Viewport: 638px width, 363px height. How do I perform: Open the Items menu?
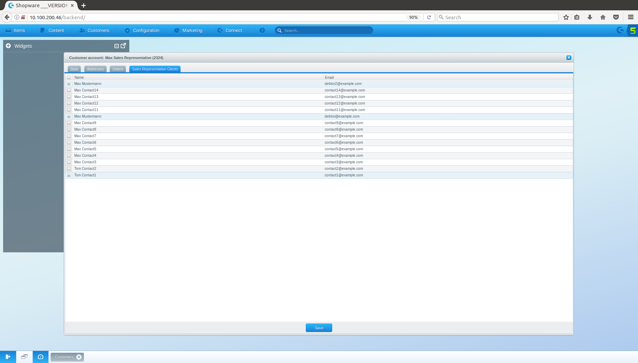pos(15,31)
